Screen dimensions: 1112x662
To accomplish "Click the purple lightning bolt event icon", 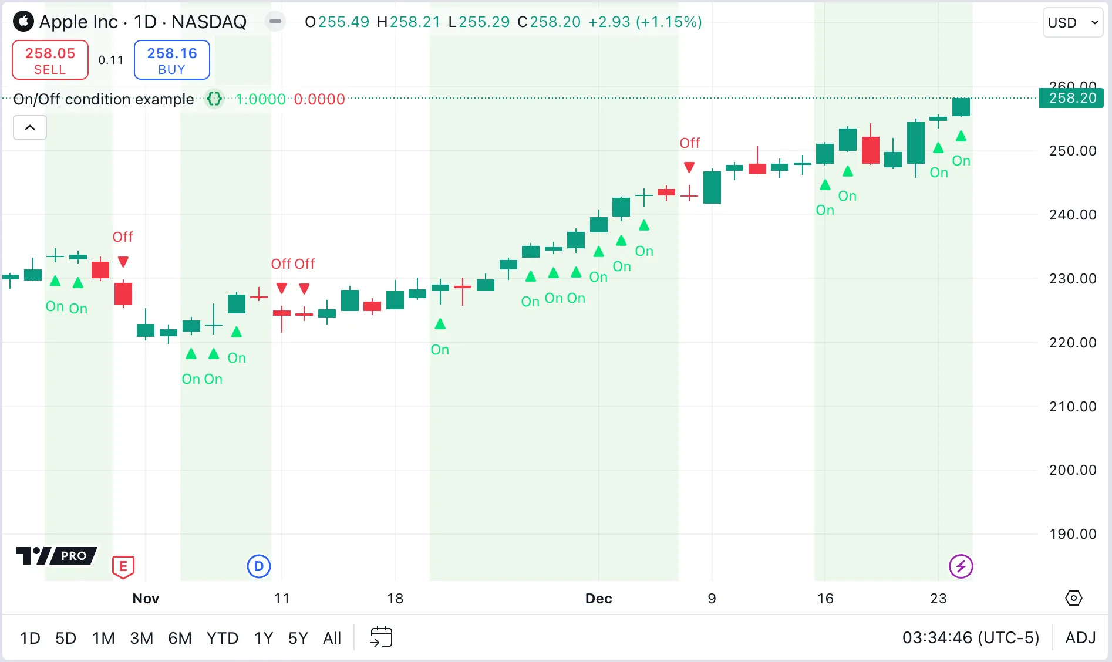I will point(961,566).
